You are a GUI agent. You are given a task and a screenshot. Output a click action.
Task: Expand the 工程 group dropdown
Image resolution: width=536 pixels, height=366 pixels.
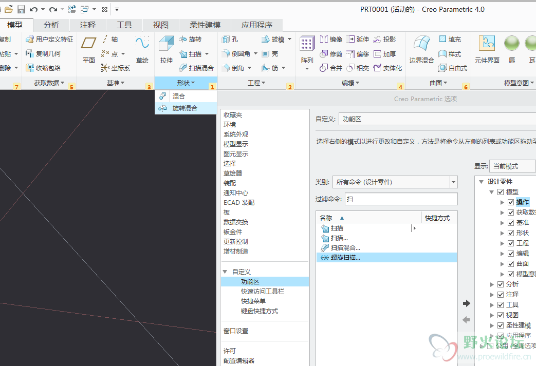256,83
